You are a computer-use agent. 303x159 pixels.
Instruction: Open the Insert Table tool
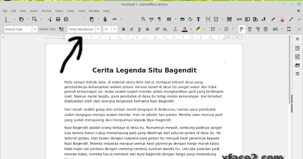(x=169, y=19)
